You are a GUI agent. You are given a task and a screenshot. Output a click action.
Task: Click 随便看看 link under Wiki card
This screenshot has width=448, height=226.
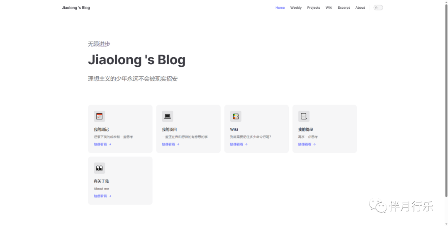[x=239, y=144]
